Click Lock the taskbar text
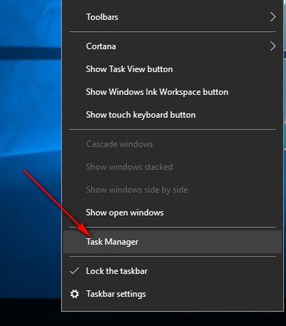 coord(116,271)
